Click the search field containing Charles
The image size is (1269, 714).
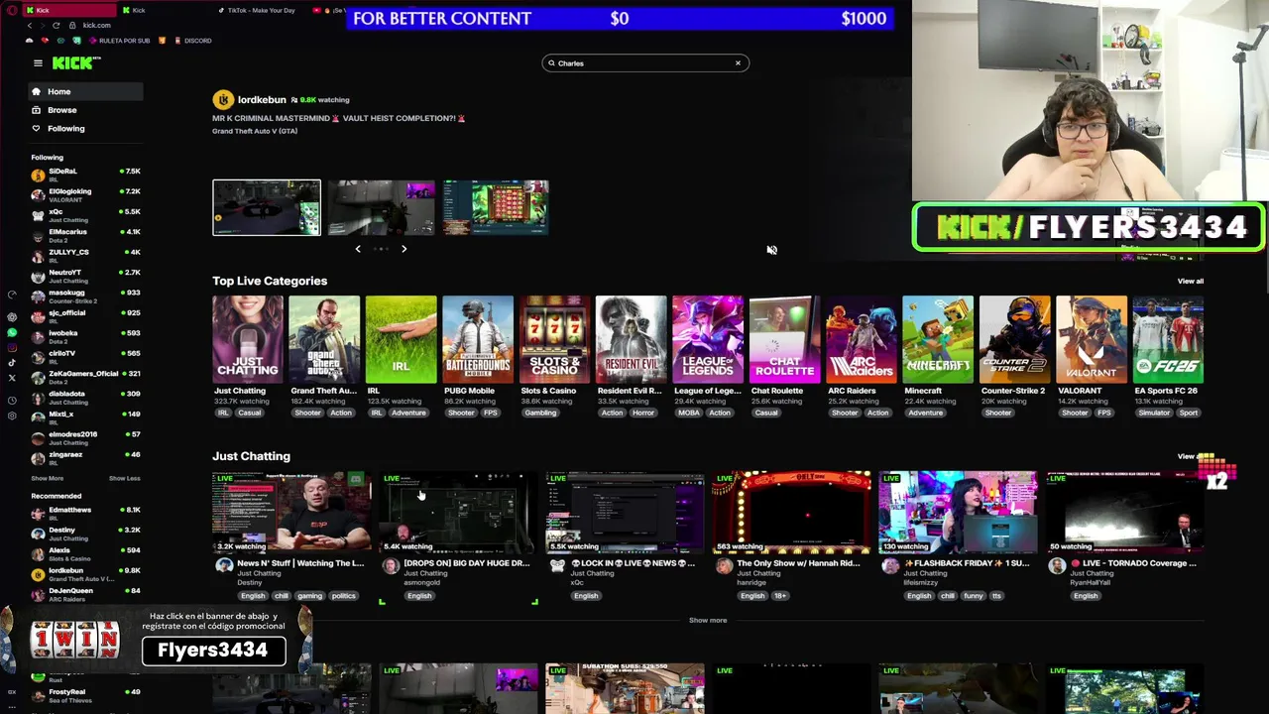tap(645, 63)
